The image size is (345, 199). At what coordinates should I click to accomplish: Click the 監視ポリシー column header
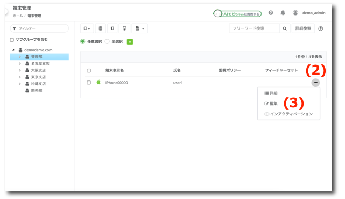pos(230,70)
